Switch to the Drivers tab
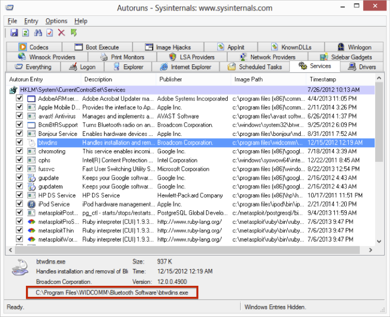This screenshot has width=390, height=317. [x=361, y=67]
